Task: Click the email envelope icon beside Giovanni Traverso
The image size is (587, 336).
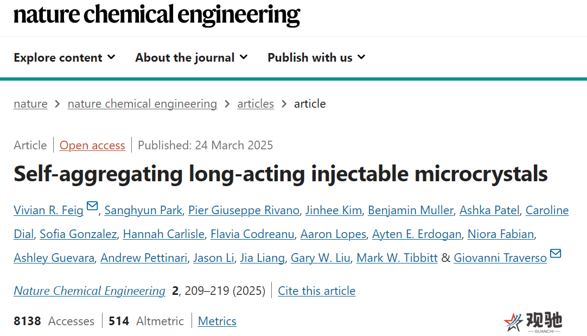Action: pos(556,254)
